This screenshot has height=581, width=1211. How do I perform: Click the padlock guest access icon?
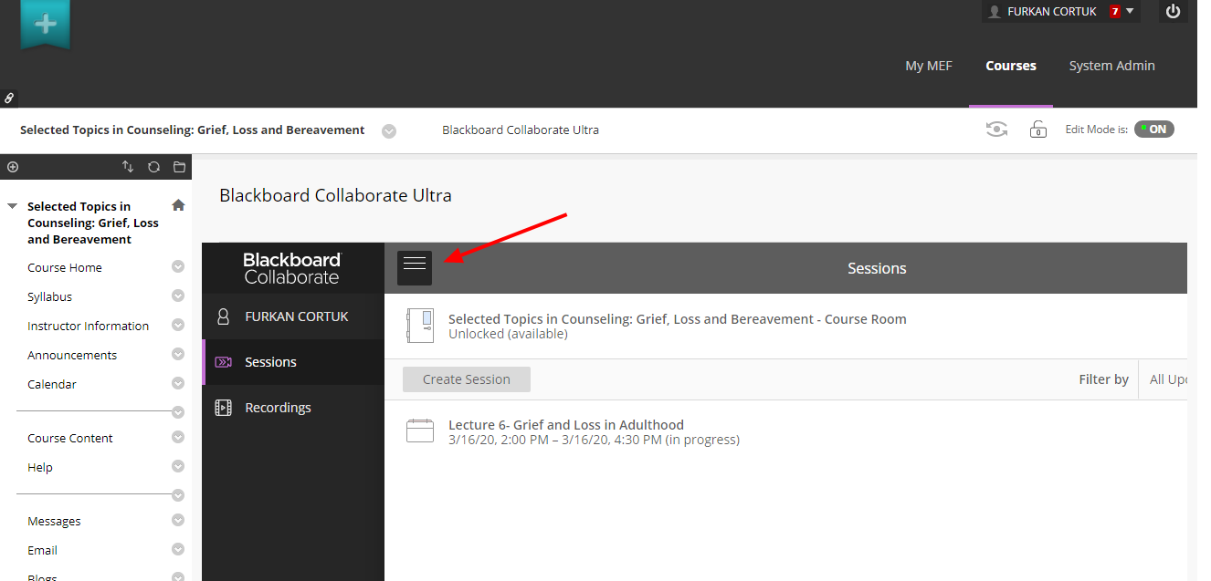tap(1037, 130)
